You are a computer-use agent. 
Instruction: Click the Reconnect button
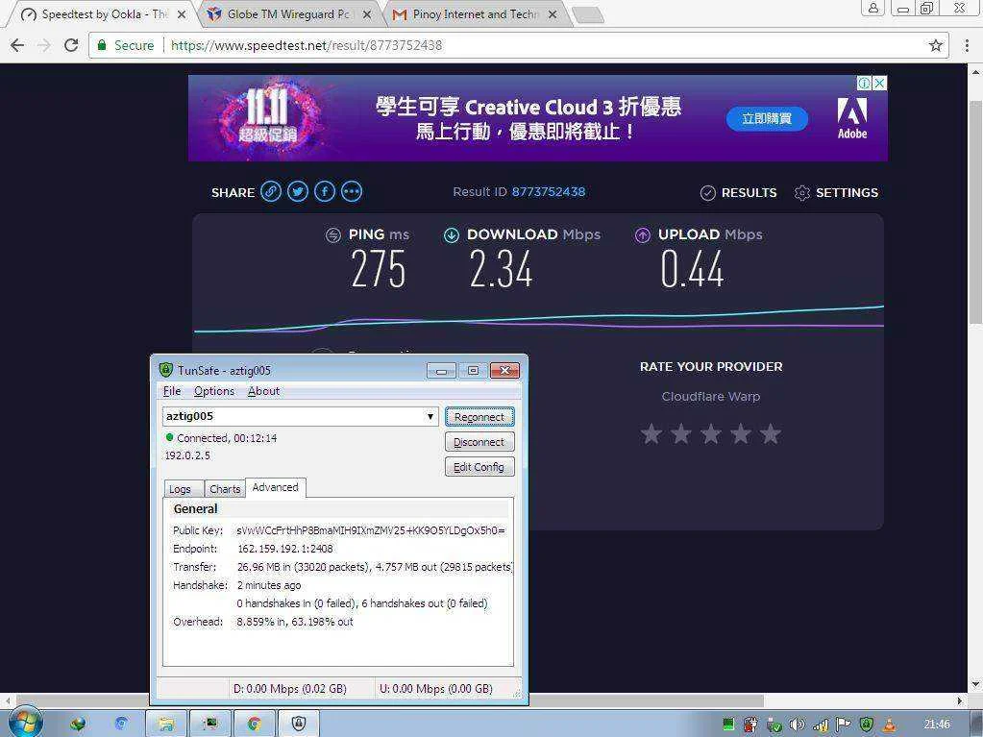479,417
